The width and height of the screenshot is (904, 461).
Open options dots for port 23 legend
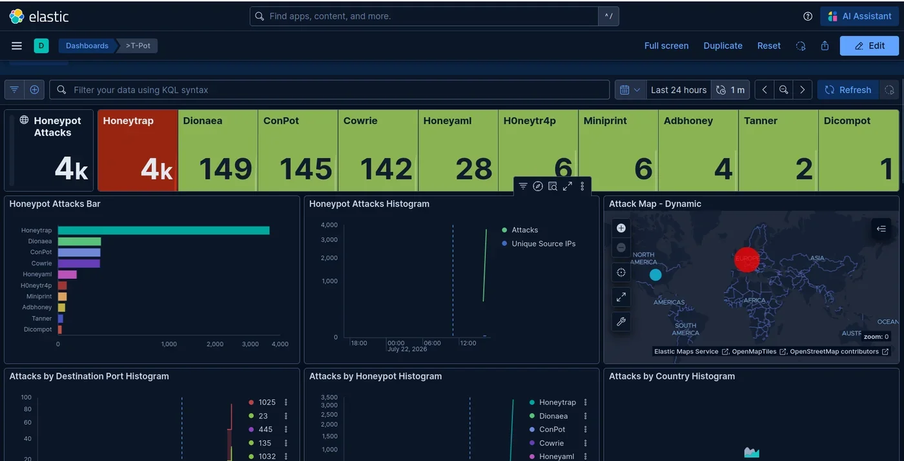click(285, 416)
